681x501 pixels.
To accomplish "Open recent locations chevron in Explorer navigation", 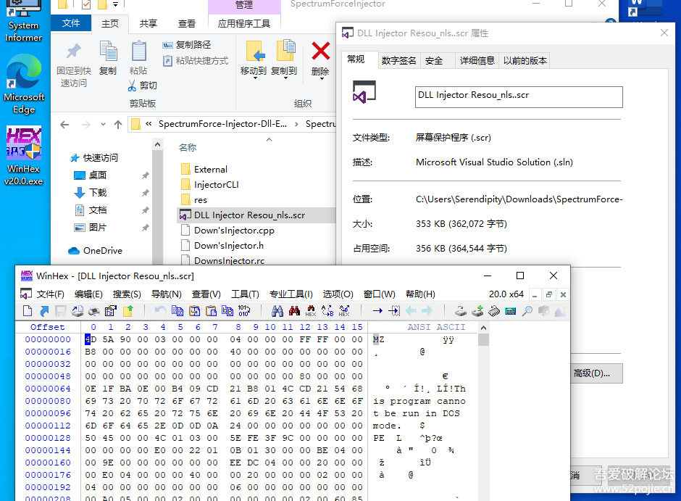I will tap(103, 125).
